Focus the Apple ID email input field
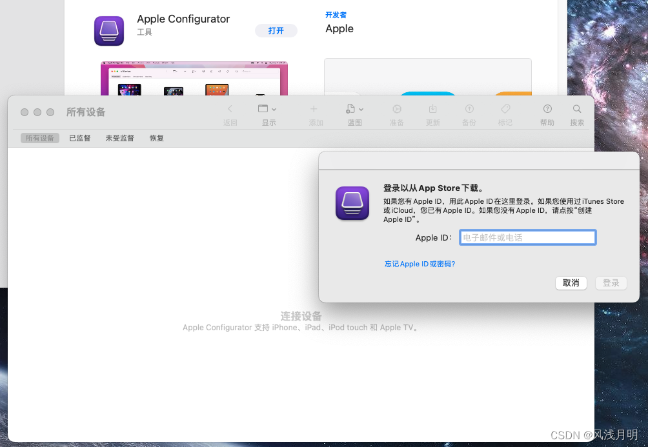Image resolution: width=648 pixels, height=447 pixels. pos(527,237)
